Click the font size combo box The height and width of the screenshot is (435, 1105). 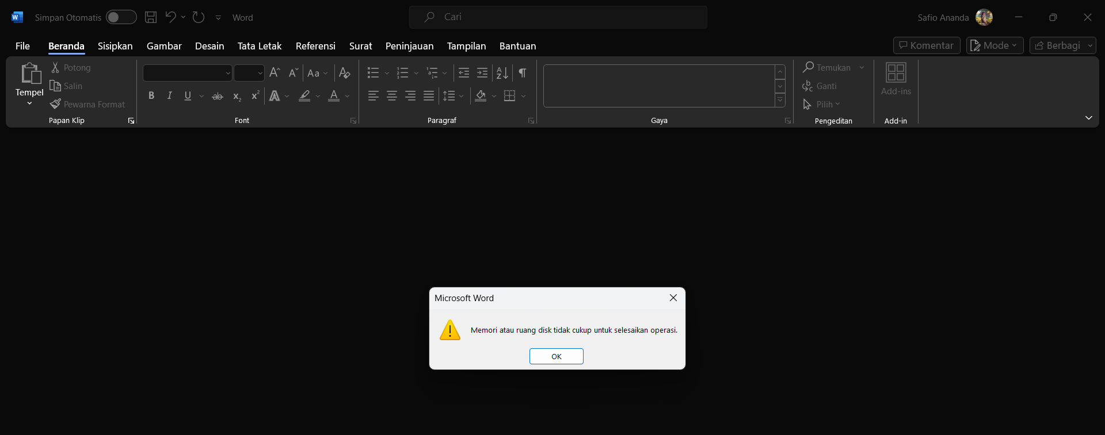click(x=249, y=73)
